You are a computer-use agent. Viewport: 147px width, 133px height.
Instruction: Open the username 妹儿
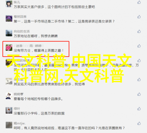coord(17,2)
